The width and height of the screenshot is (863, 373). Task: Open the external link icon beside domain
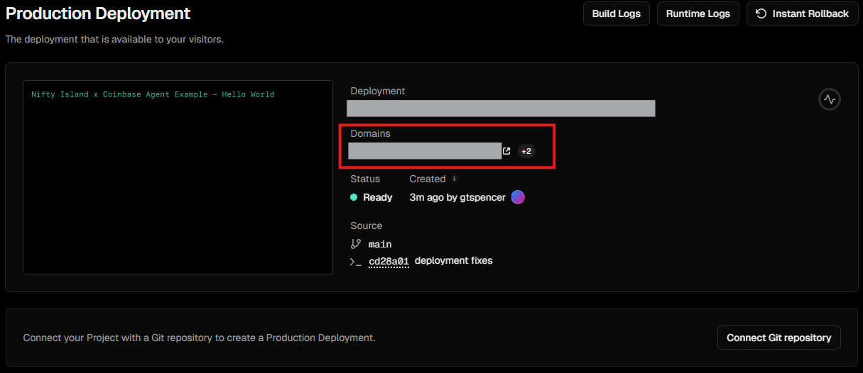pyautogui.click(x=506, y=151)
